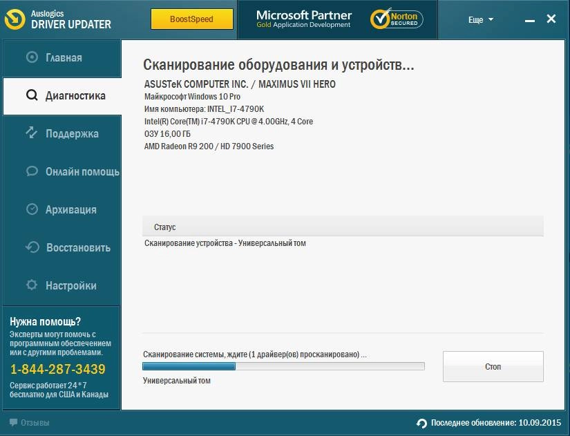Open the Восстановить tab
The width and height of the screenshot is (570, 436).
(x=61, y=247)
